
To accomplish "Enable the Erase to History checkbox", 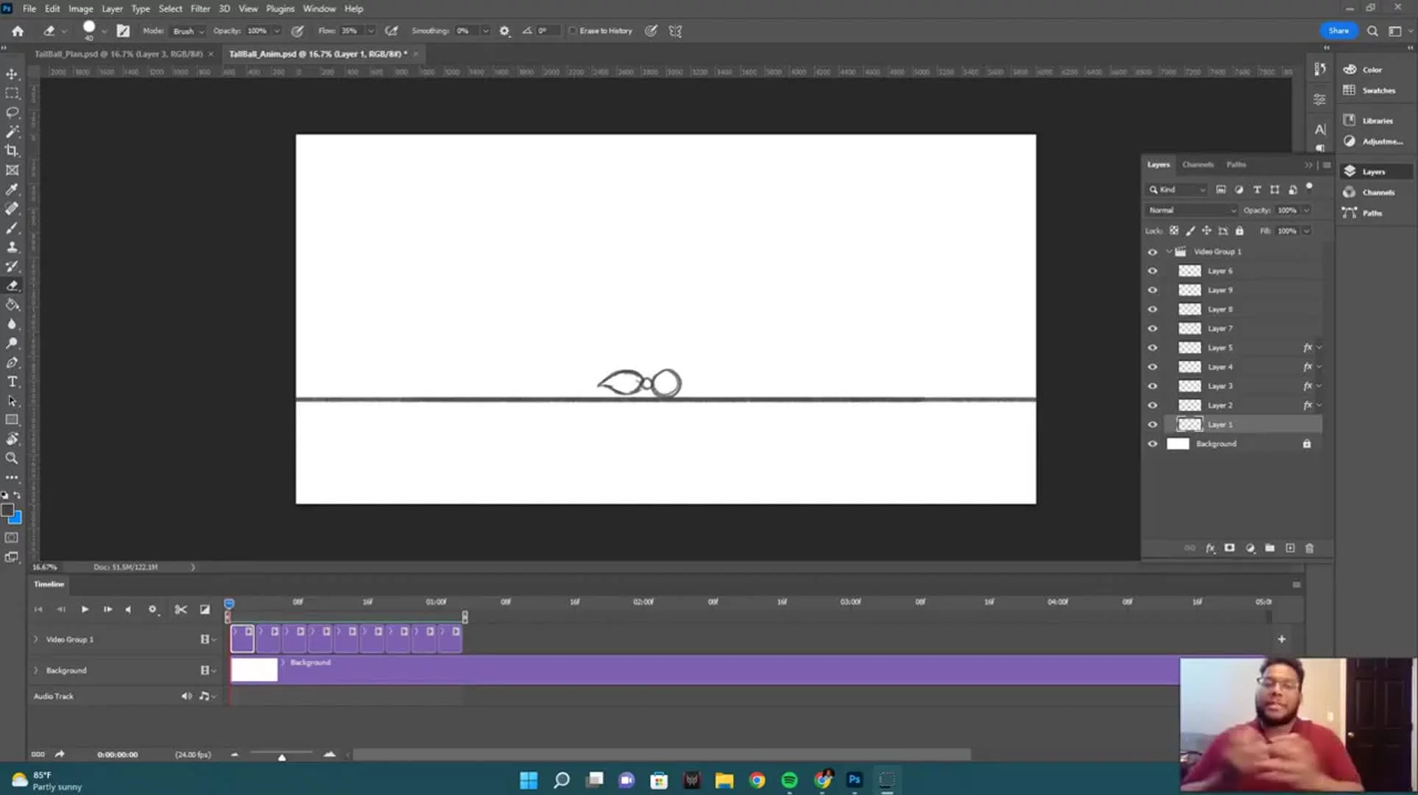I will pyautogui.click(x=573, y=31).
